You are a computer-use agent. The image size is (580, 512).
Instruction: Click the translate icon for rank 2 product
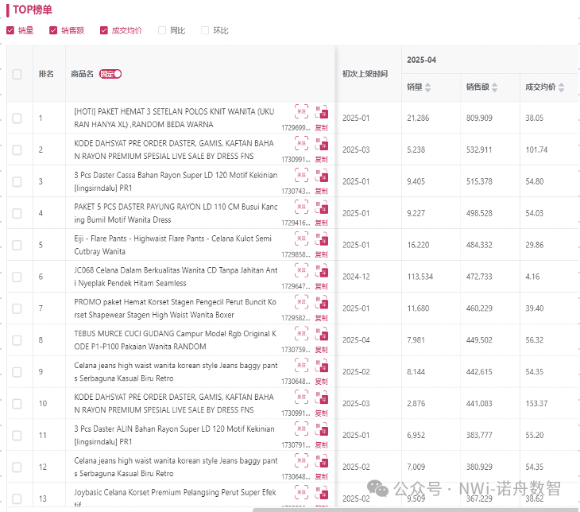[x=320, y=142]
